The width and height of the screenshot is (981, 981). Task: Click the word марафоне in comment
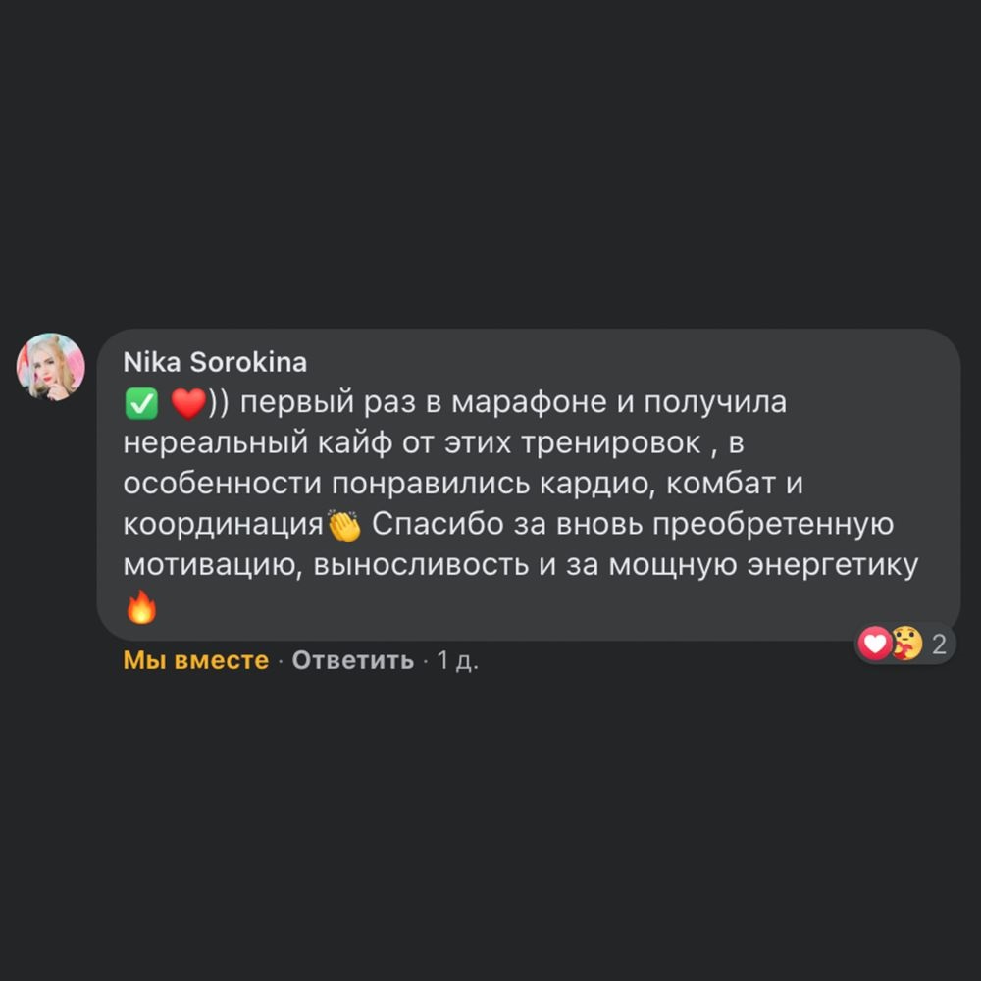pos(529,403)
